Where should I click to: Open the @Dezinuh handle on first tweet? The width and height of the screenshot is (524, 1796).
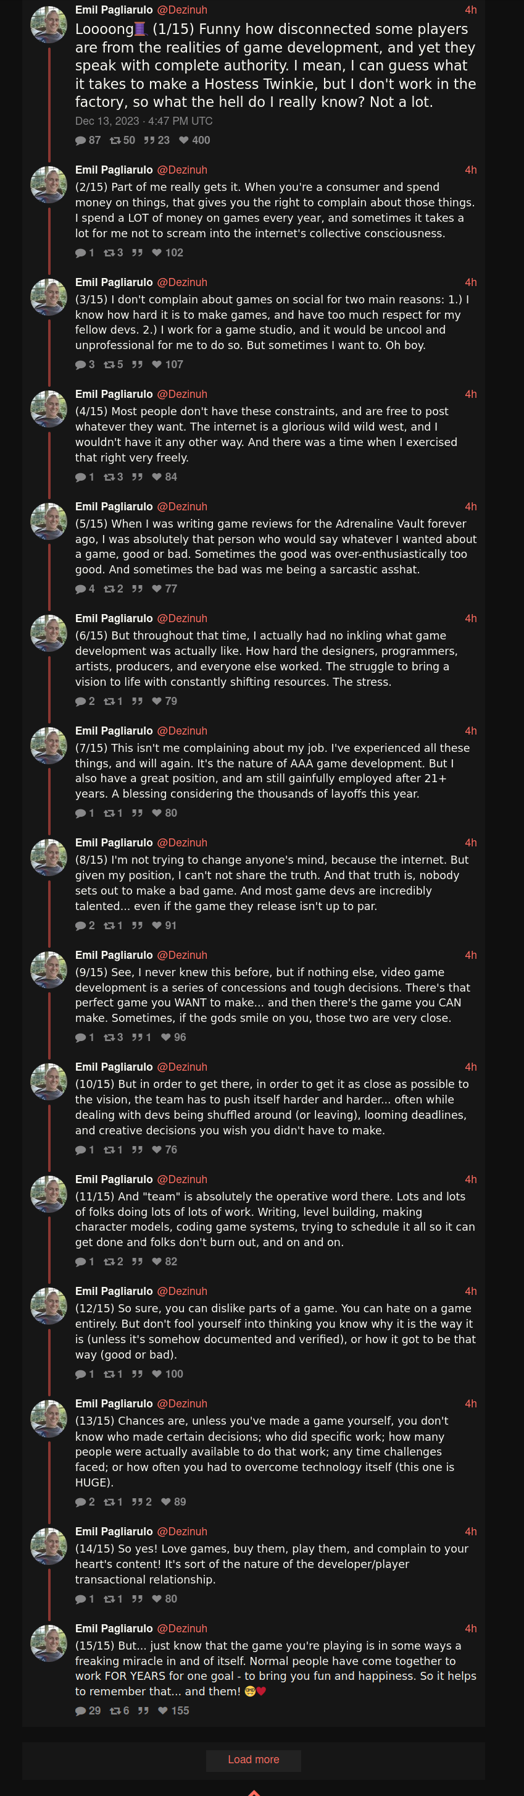click(182, 10)
